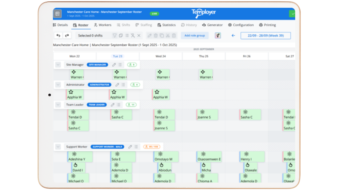
Task: Click the green checkmark button in header
Action: tap(293, 14)
